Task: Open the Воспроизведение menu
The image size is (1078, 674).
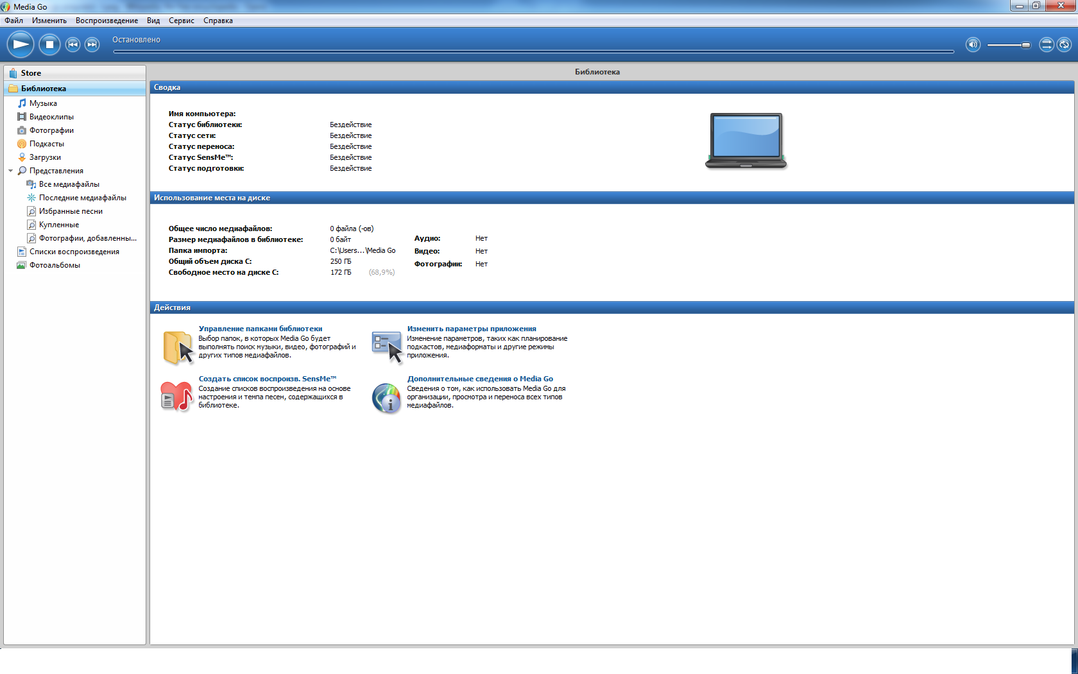Action: coord(107,21)
